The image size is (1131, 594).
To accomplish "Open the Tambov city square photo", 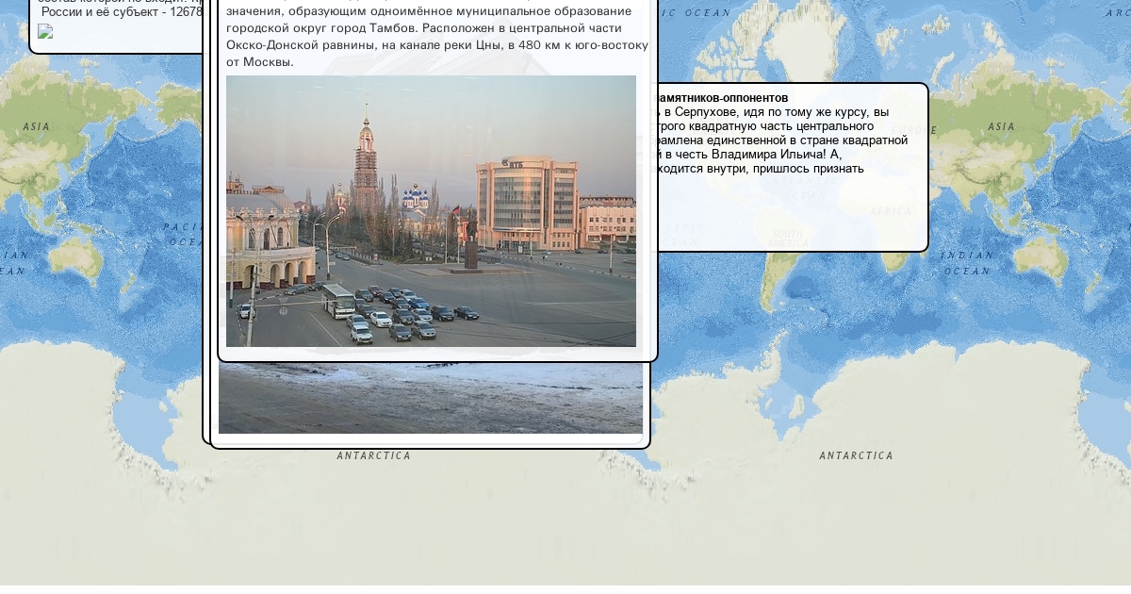I will click(x=431, y=211).
